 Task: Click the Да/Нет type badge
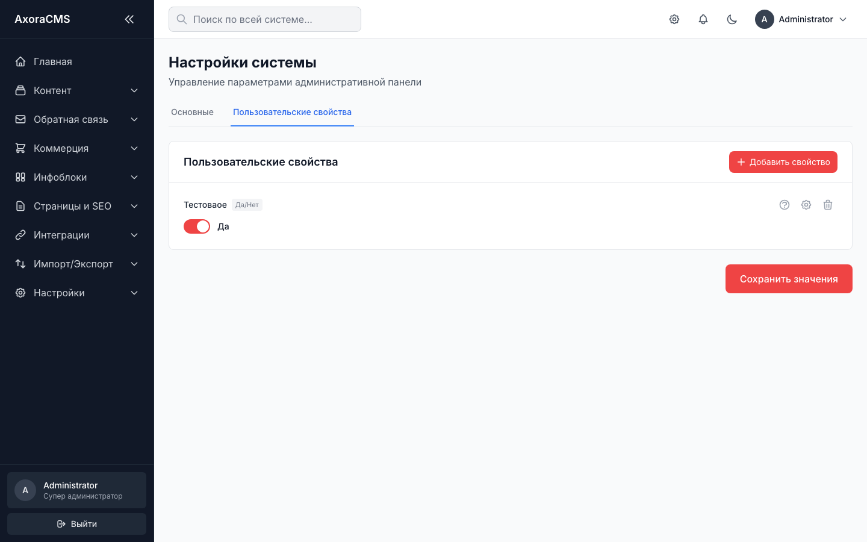(x=247, y=205)
